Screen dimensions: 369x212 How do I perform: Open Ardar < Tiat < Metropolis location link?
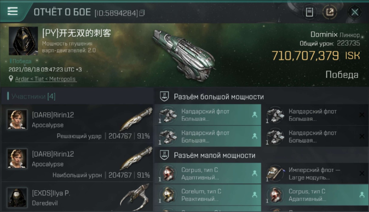pyautogui.click(x=45, y=79)
